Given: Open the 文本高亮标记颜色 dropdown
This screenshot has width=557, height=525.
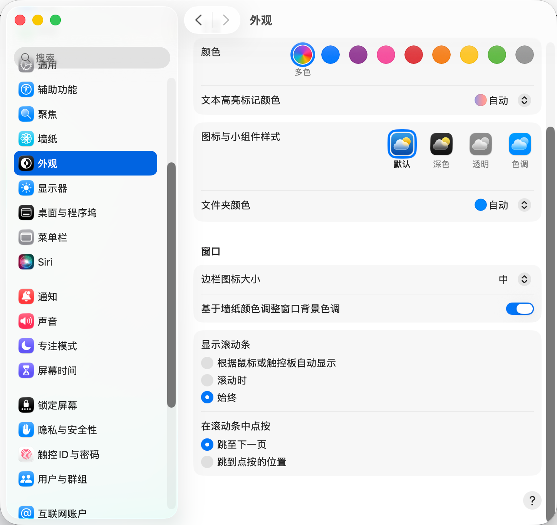Looking at the screenshot, I should tap(524, 100).
